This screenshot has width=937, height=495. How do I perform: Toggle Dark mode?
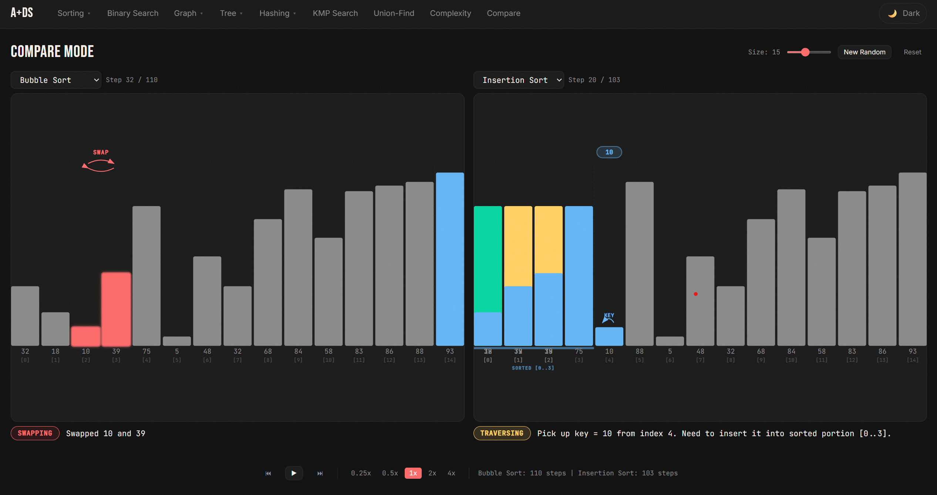(x=903, y=13)
